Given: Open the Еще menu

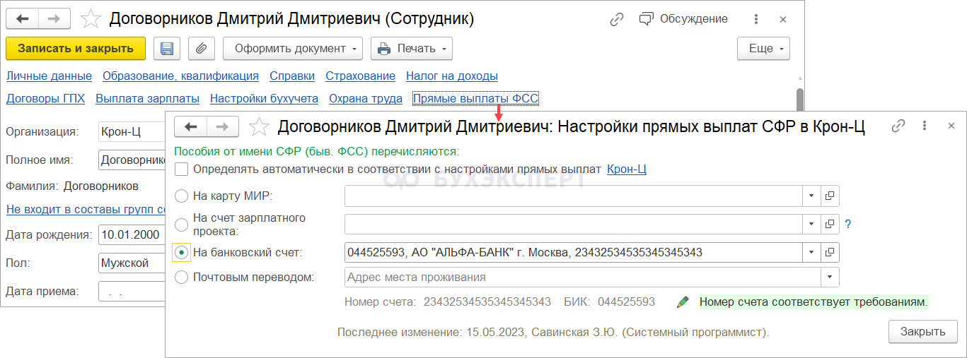Looking at the screenshot, I should (x=764, y=49).
